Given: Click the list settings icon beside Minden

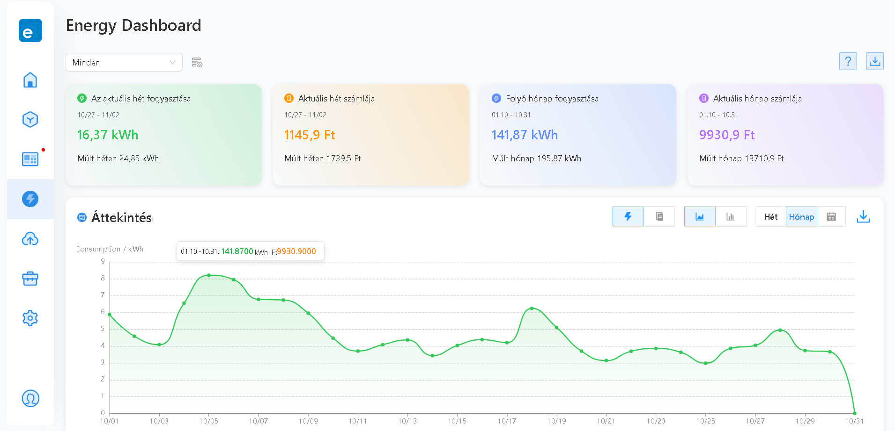Looking at the screenshot, I should [197, 63].
